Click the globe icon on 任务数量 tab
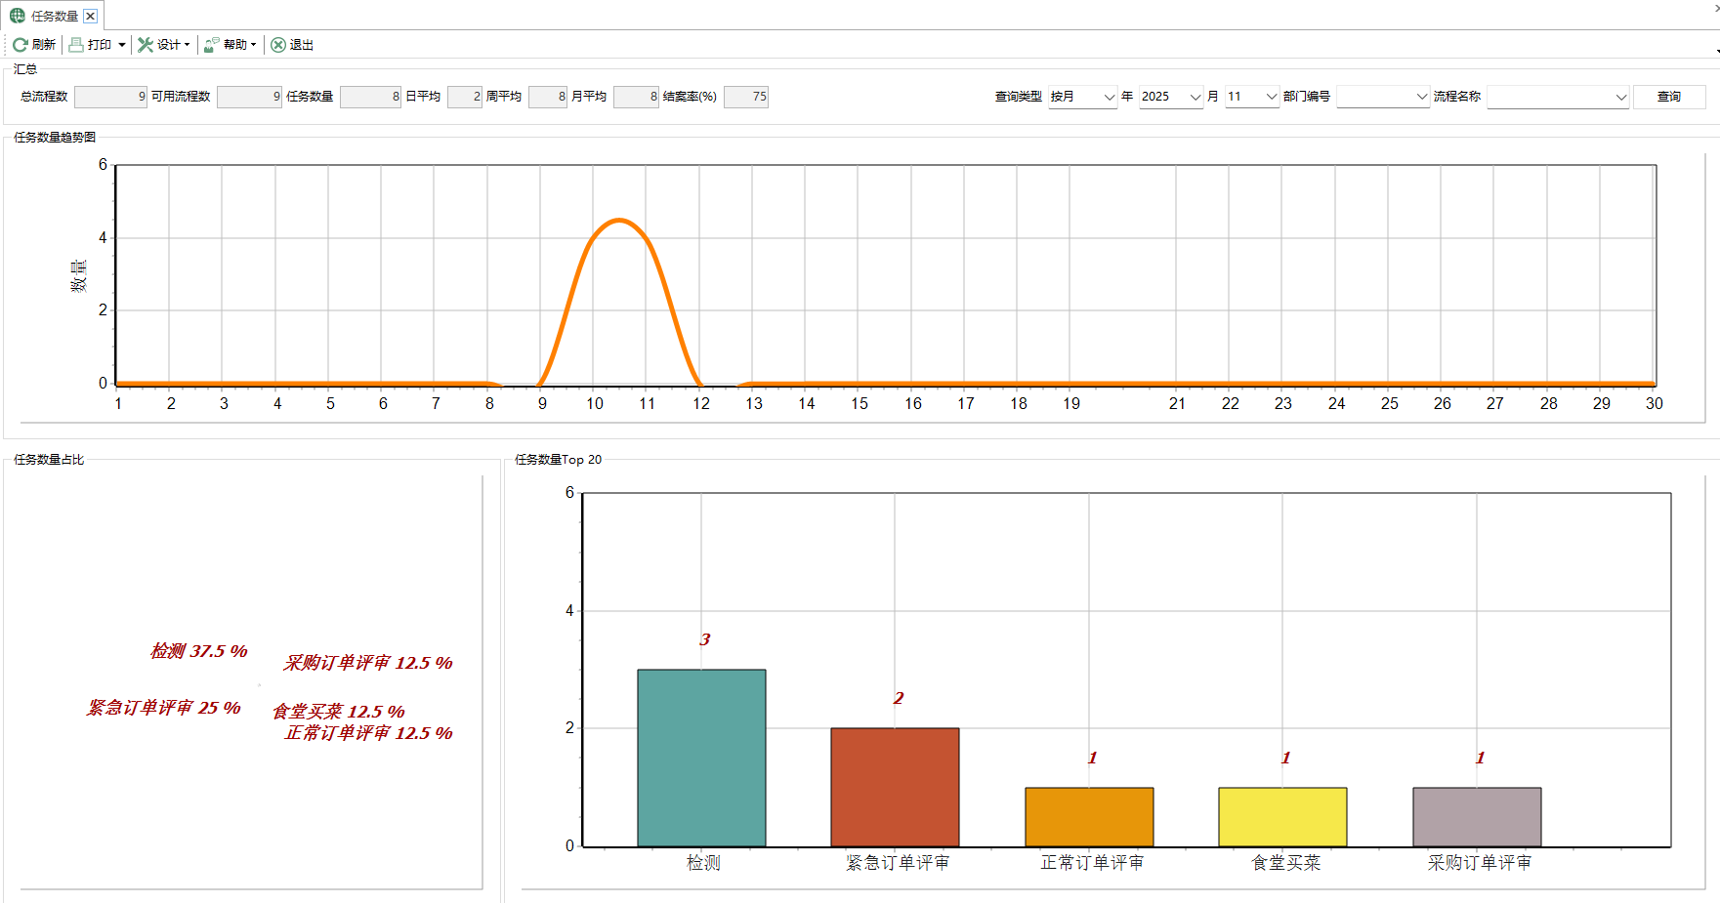The width and height of the screenshot is (1720, 903). pyautogui.click(x=18, y=16)
